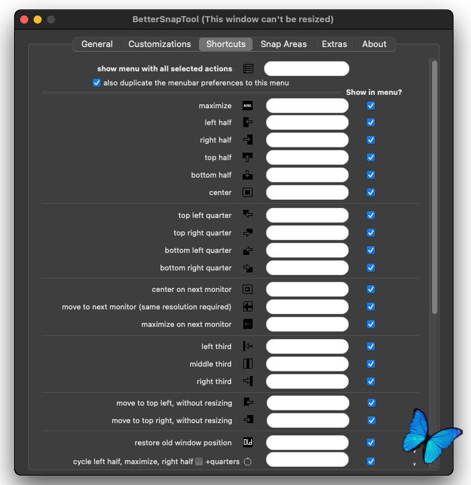The height and width of the screenshot is (485, 471).
Task: Click the maximize action icon
Action: coord(248,106)
